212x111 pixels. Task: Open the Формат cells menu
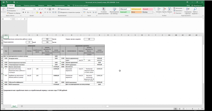pos(169,11)
